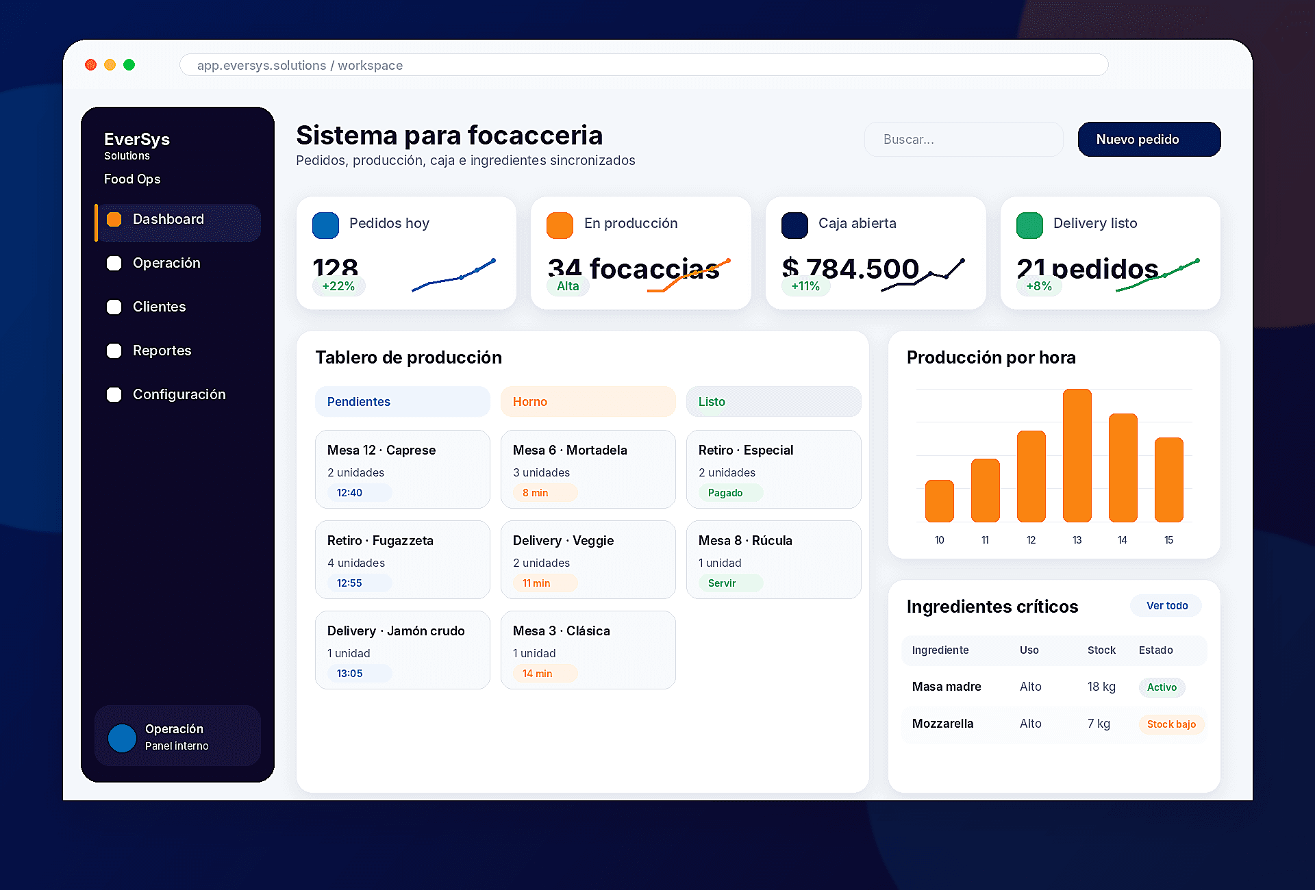The image size is (1315, 890).
Task: Open the Mesa 3 · Clásica order card
Action: point(588,650)
